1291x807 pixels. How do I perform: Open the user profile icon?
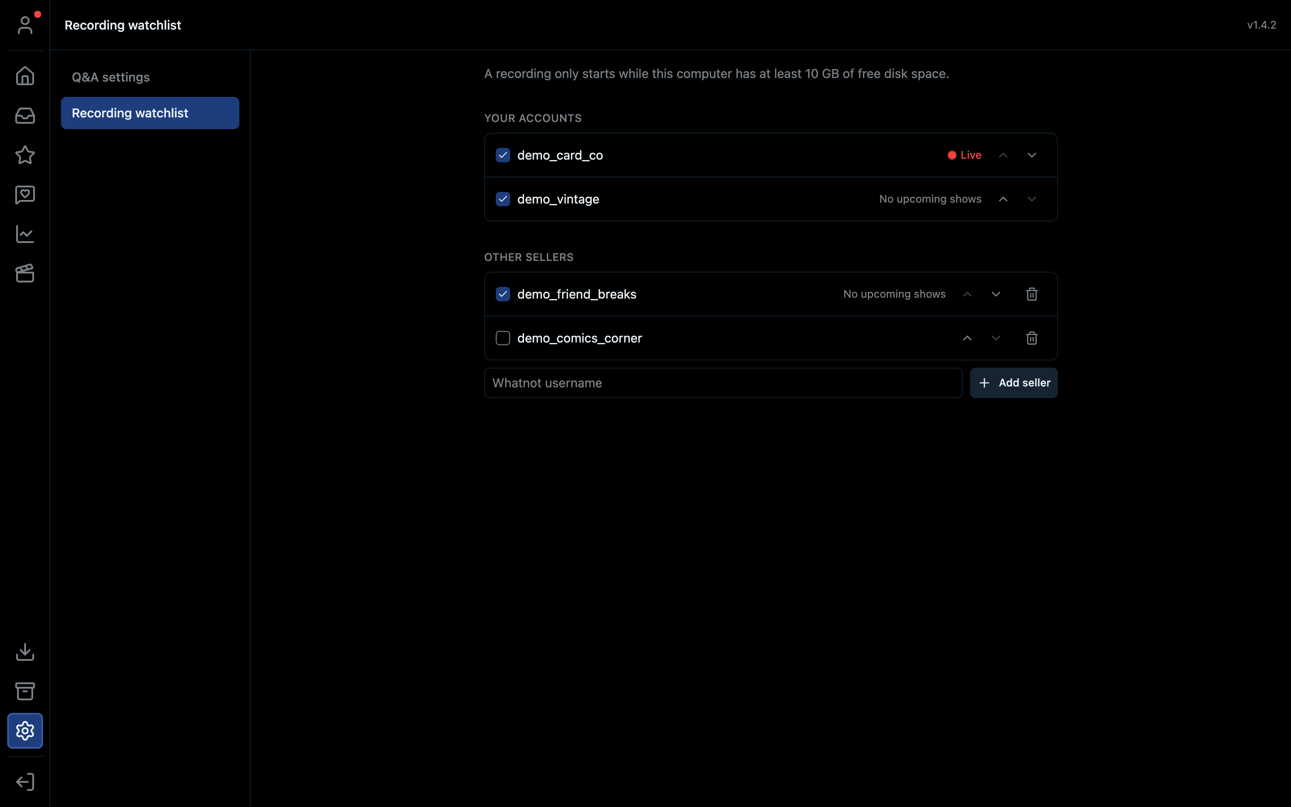click(x=25, y=25)
